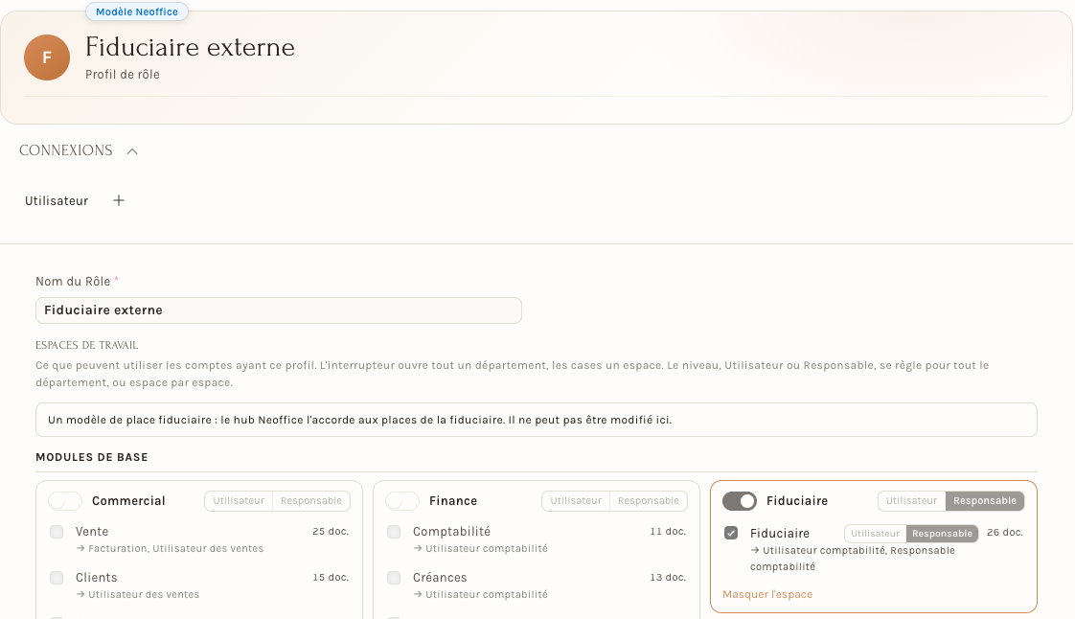Click the plus icon next to Utilisateur
Screen dimensions: 1075x619
click(119, 201)
